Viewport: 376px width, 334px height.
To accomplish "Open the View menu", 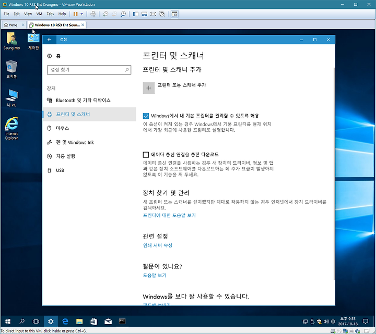I will point(28,14).
